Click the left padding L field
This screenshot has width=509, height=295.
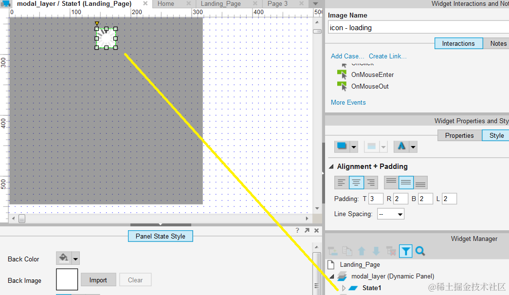(x=449, y=199)
